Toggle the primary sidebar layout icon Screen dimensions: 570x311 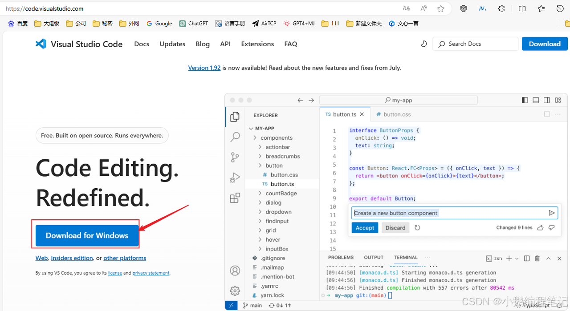(525, 100)
